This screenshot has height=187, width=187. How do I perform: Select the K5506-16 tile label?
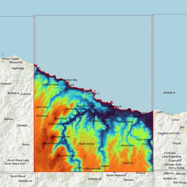tap(170, 179)
